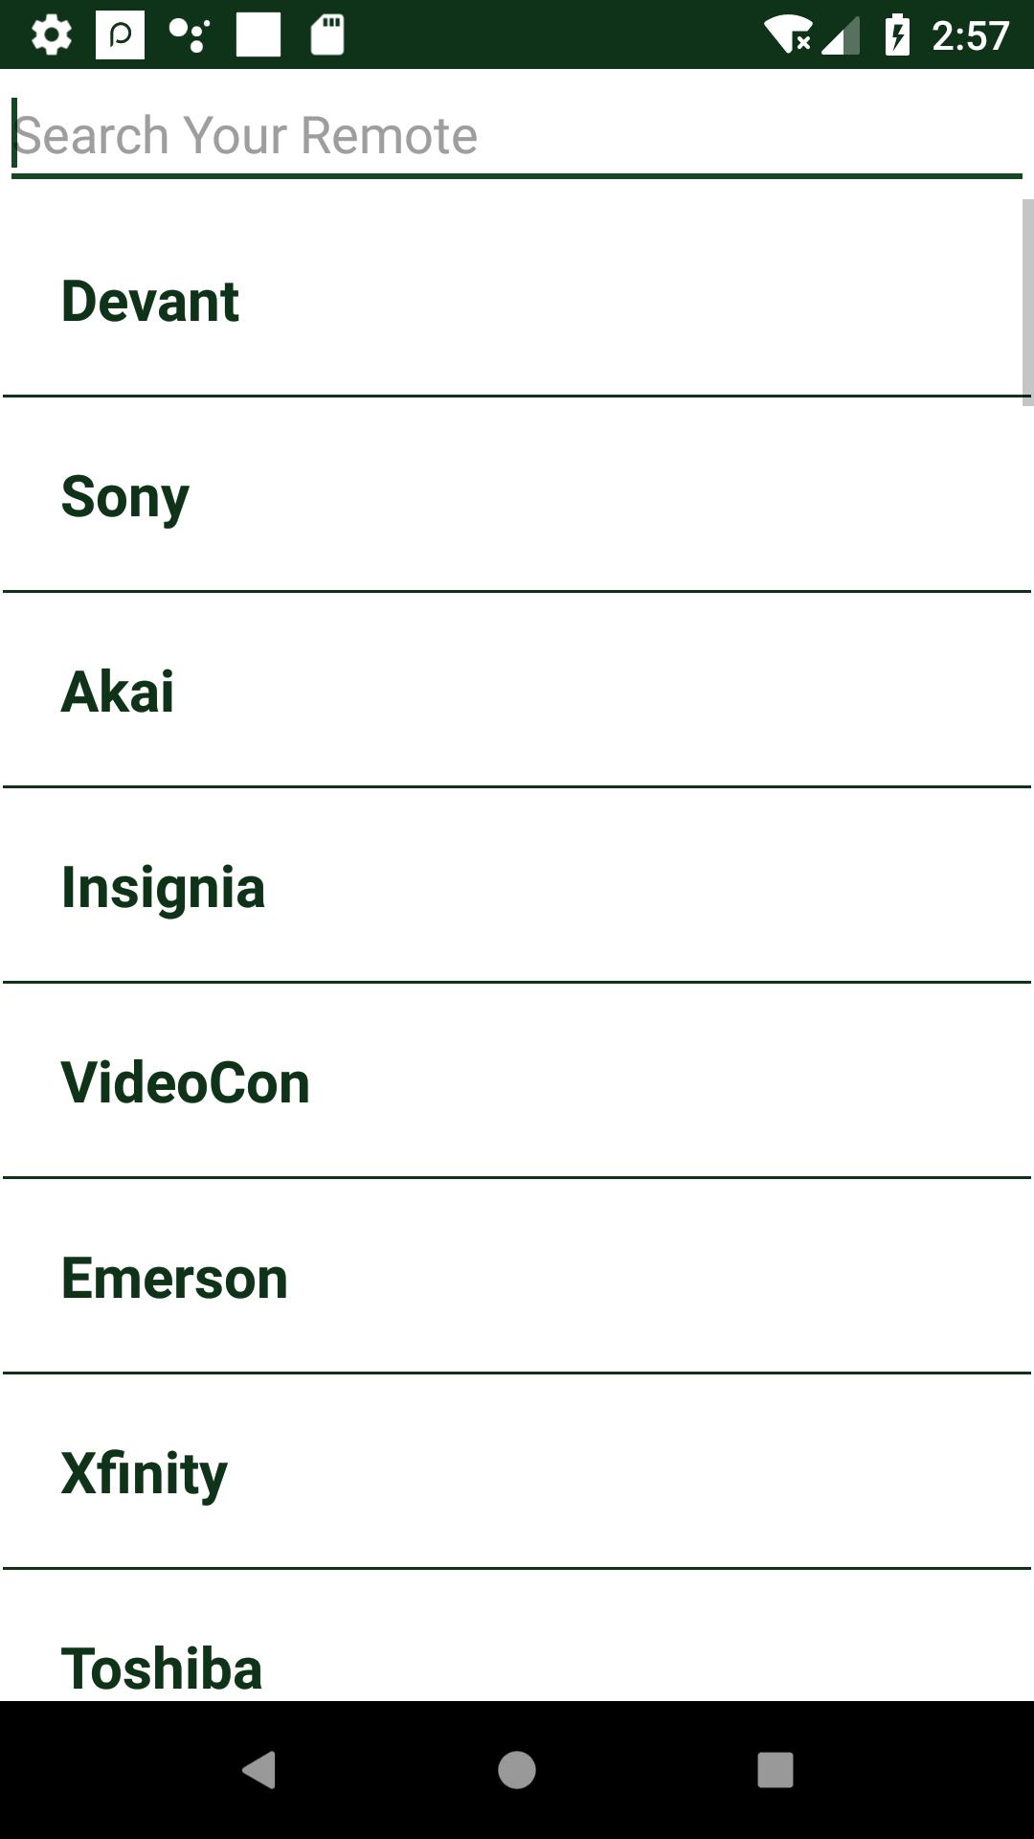Select Devant from the brand list
Viewport: 1034px width, 1839px height.
click(517, 301)
